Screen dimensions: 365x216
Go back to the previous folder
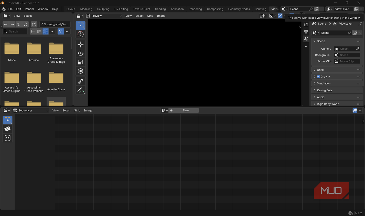[x=6, y=24]
